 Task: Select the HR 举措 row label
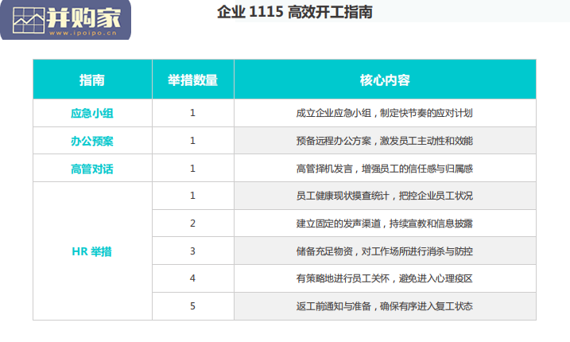pos(92,251)
